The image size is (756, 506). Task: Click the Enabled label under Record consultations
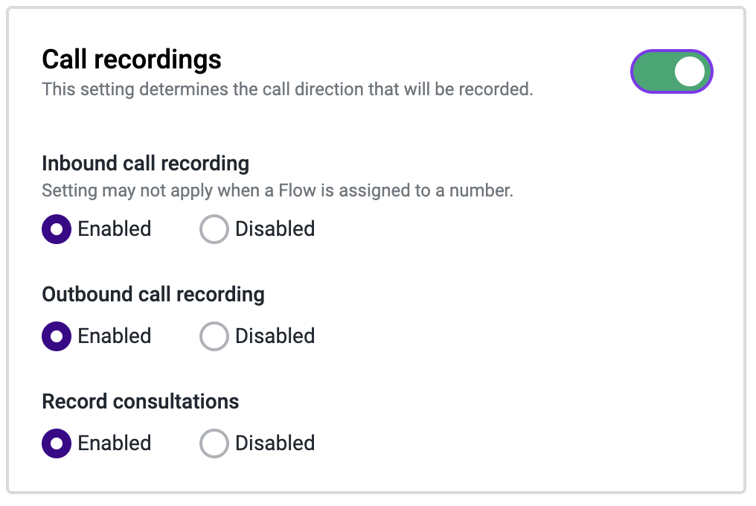tap(114, 443)
